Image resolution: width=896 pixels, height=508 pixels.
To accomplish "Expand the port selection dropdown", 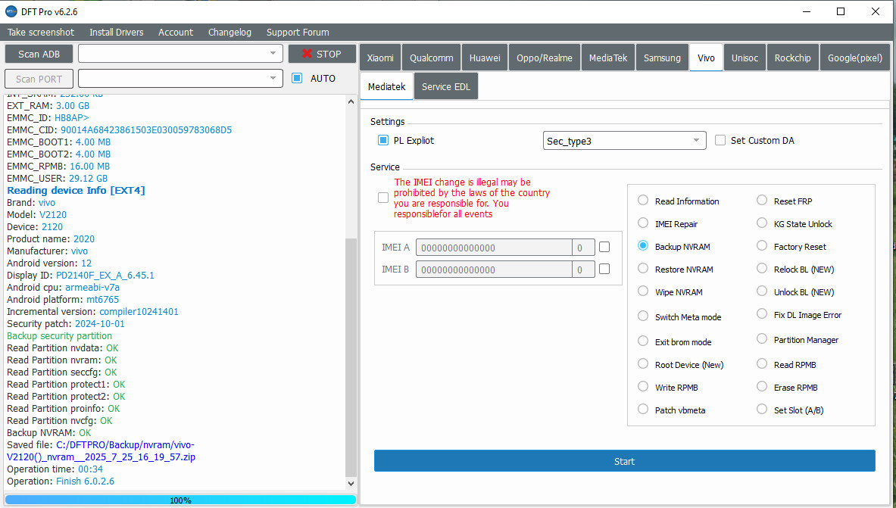I will [x=180, y=79].
